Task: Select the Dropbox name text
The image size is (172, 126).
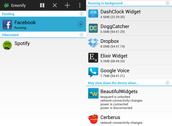Action: point(110,41)
